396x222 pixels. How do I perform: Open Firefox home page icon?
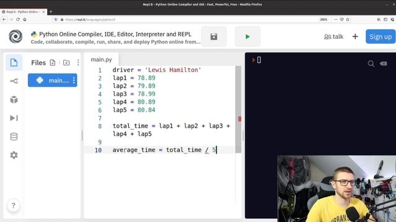pos(25,19)
